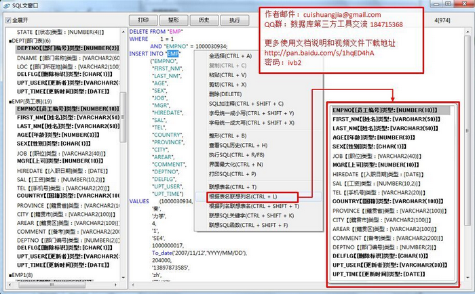Toggle the 全展开 checkbox

coord(8,20)
